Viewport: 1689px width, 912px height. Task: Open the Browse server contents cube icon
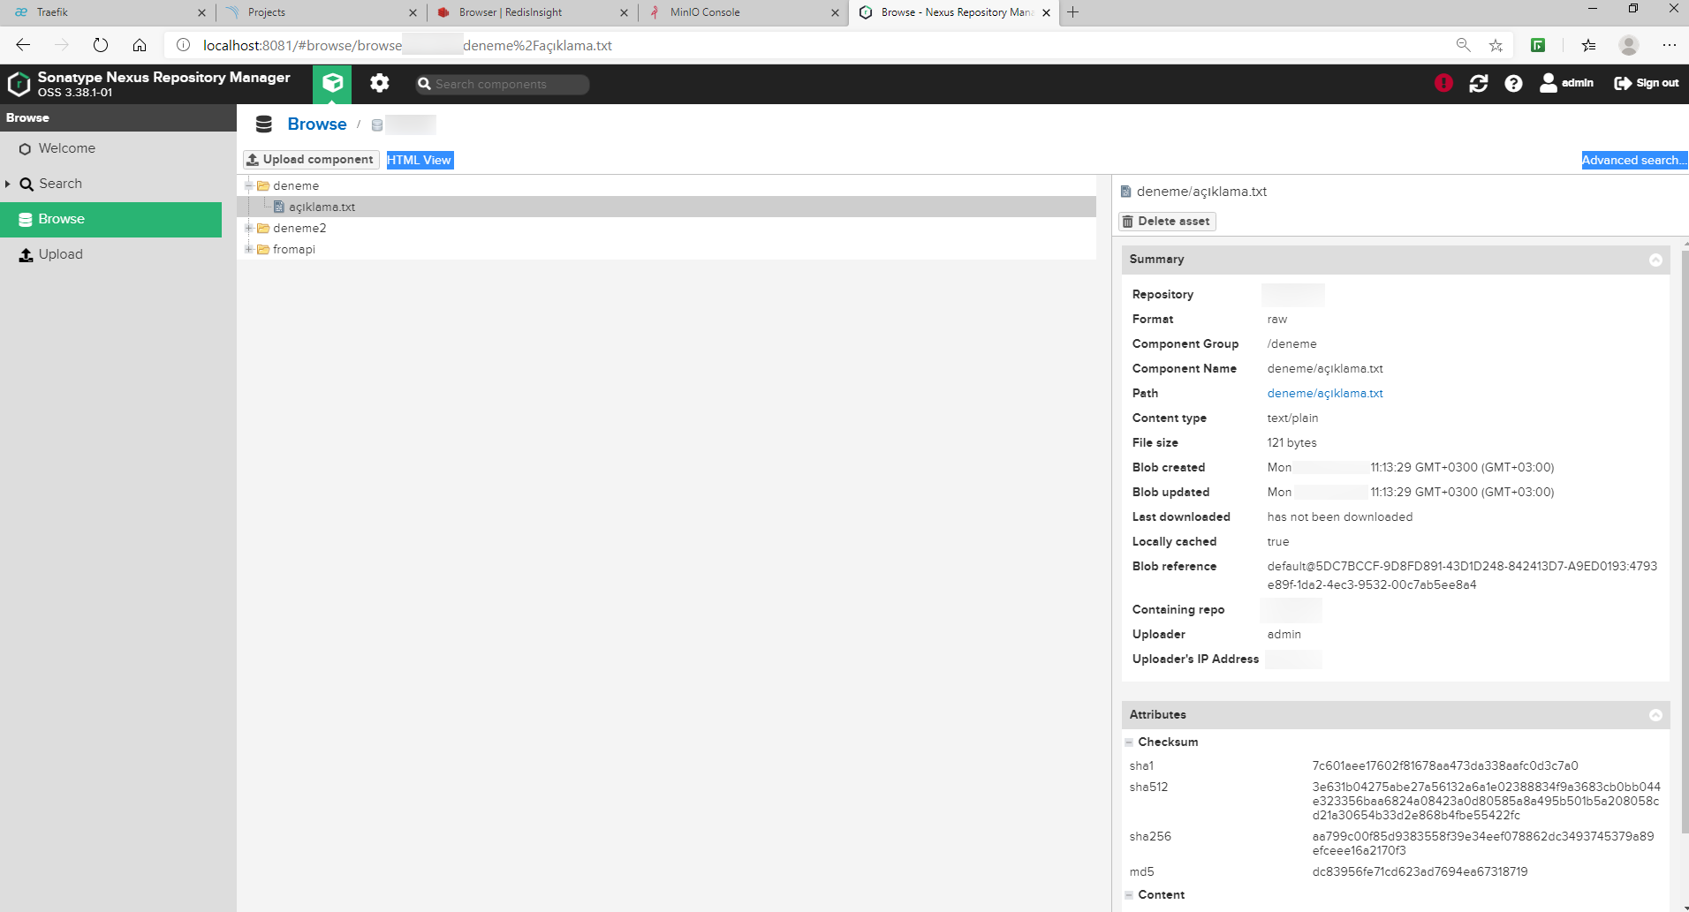332,83
